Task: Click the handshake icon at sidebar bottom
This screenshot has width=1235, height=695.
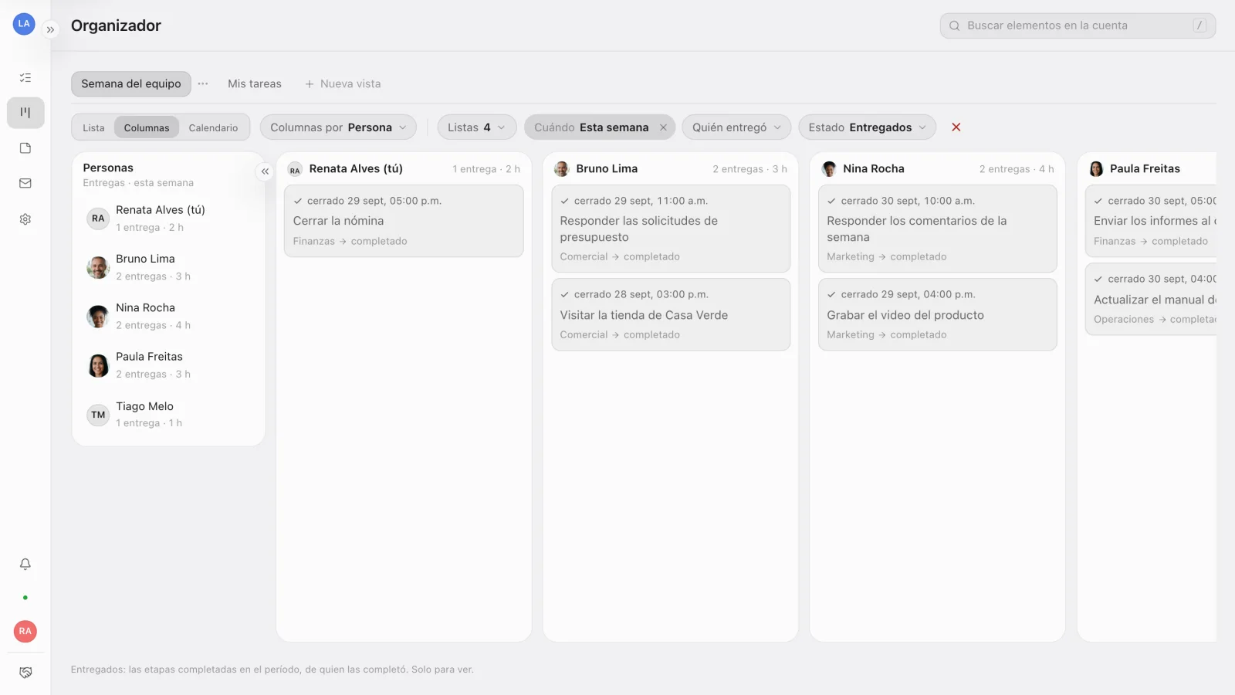Action: tap(25, 673)
